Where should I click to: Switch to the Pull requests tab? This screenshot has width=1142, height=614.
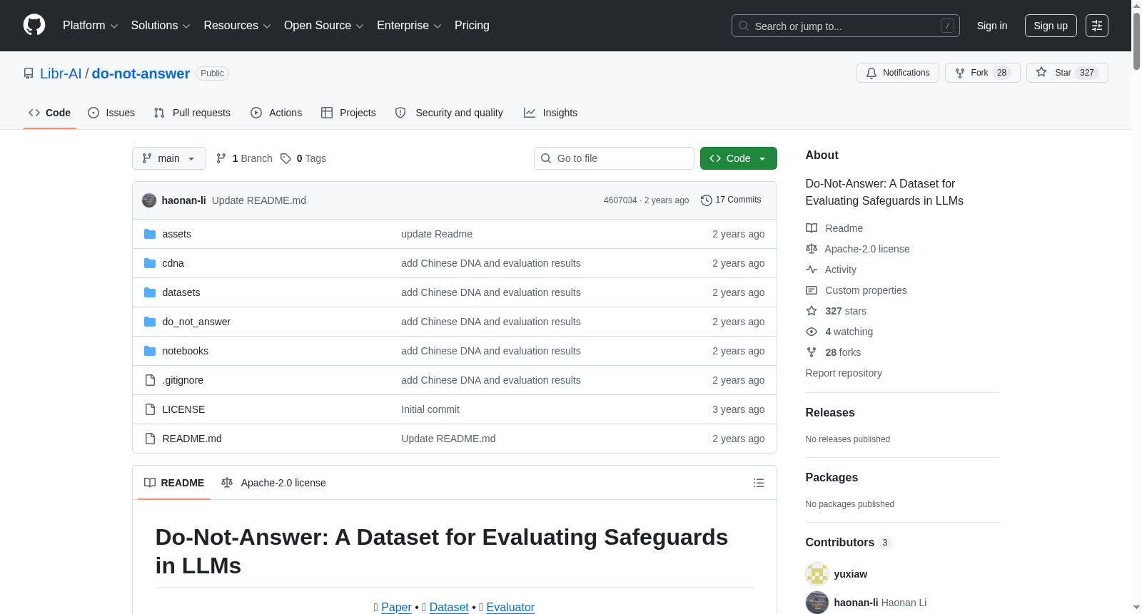pyautogui.click(x=192, y=113)
